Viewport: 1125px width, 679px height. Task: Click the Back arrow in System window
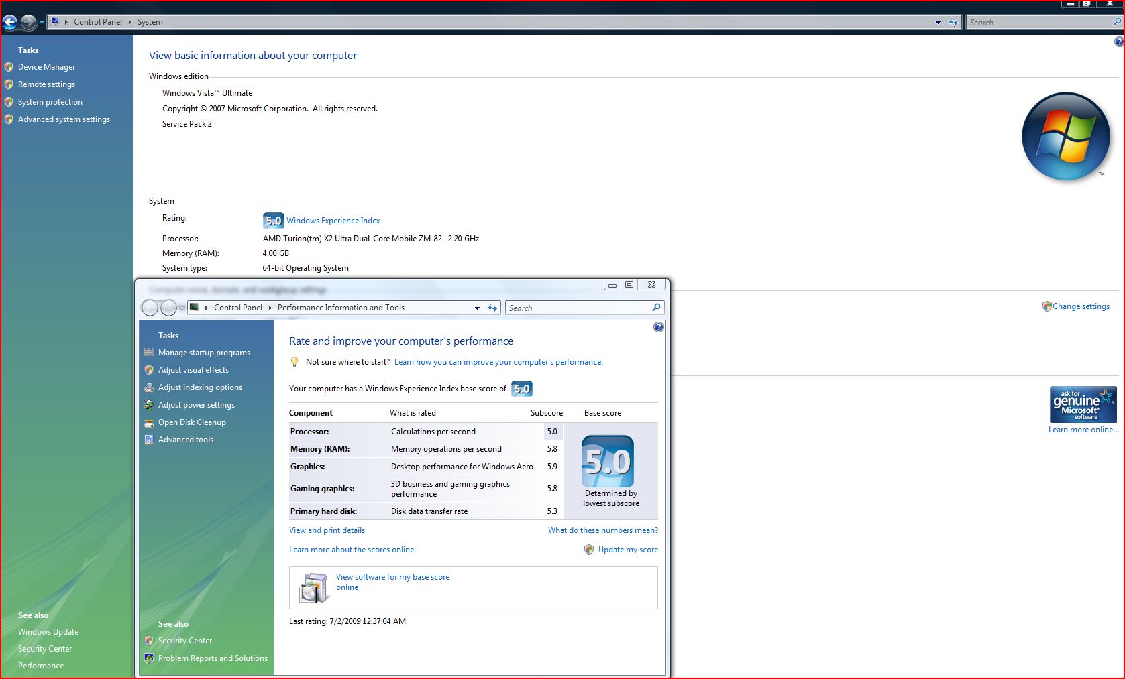(x=10, y=22)
